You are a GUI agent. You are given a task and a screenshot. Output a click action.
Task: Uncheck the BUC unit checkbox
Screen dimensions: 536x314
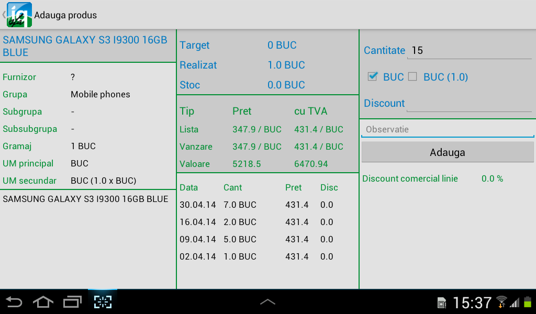pyautogui.click(x=373, y=76)
